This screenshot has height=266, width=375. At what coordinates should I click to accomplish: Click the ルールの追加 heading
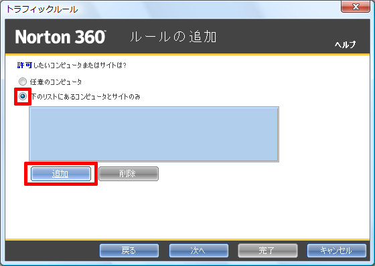point(173,37)
